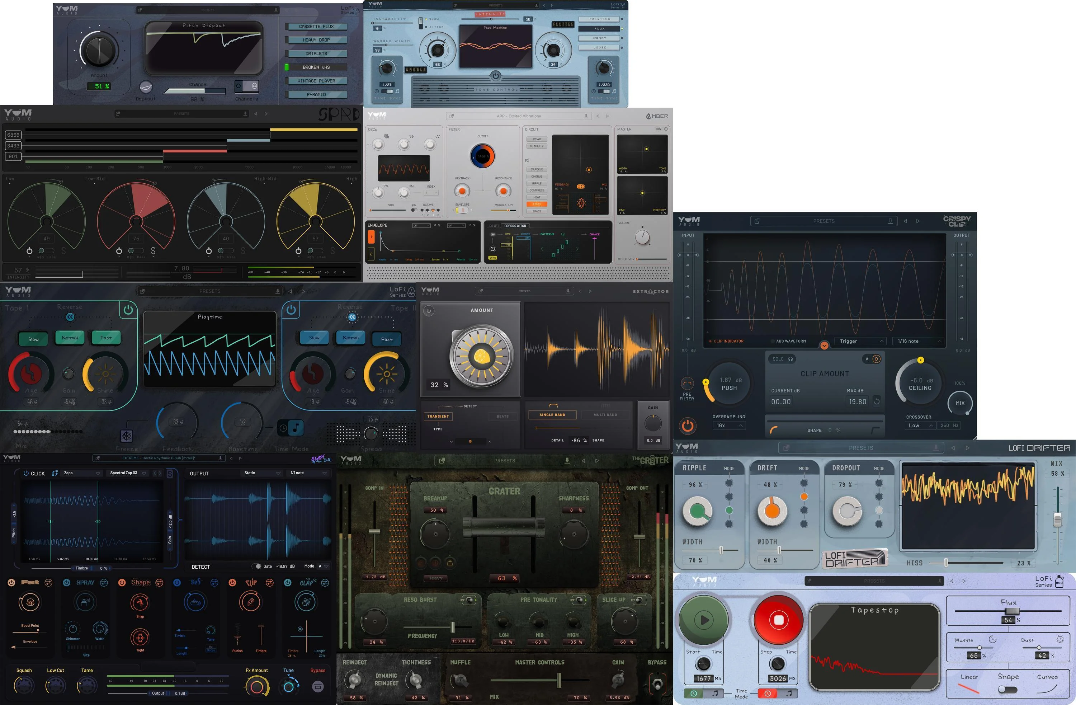Image resolution: width=1076 pixels, height=705 pixels.
Task: Select the MULTI BAND tab in Extractor
Action: [605, 415]
